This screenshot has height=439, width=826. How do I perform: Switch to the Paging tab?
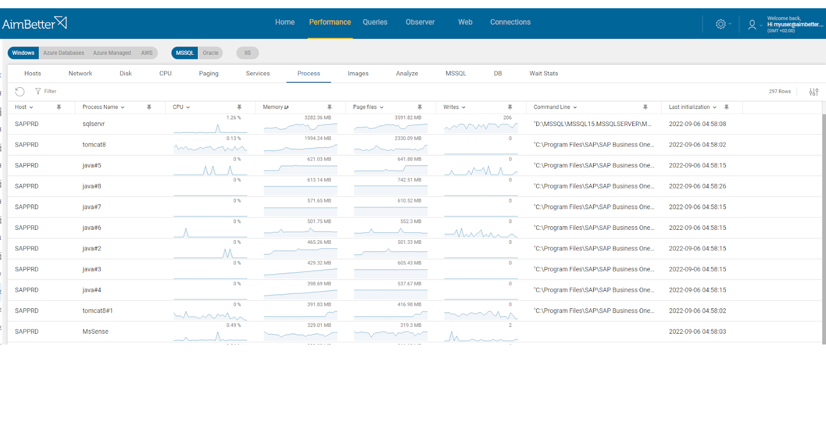209,73
